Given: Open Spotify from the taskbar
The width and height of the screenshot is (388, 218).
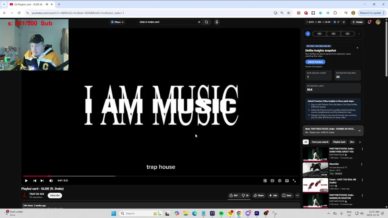Looking at the screenshot, I should coord(221,213).
